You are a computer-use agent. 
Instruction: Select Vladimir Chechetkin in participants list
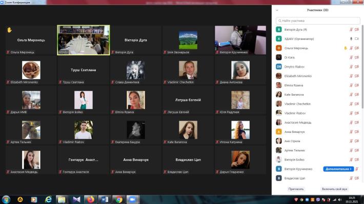pyautogui.click(x=317, y=104)
